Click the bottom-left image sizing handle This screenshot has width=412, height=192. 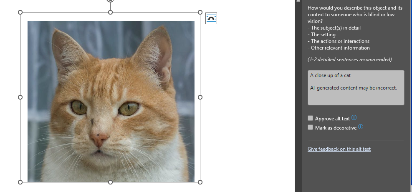tap(20, 182)
